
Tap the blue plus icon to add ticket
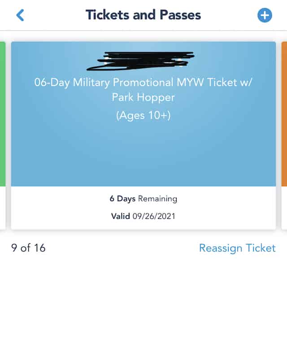click(265, 15)
